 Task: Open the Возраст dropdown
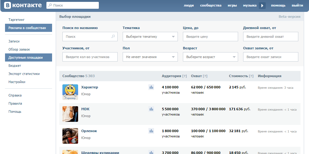tap(210, 57)
